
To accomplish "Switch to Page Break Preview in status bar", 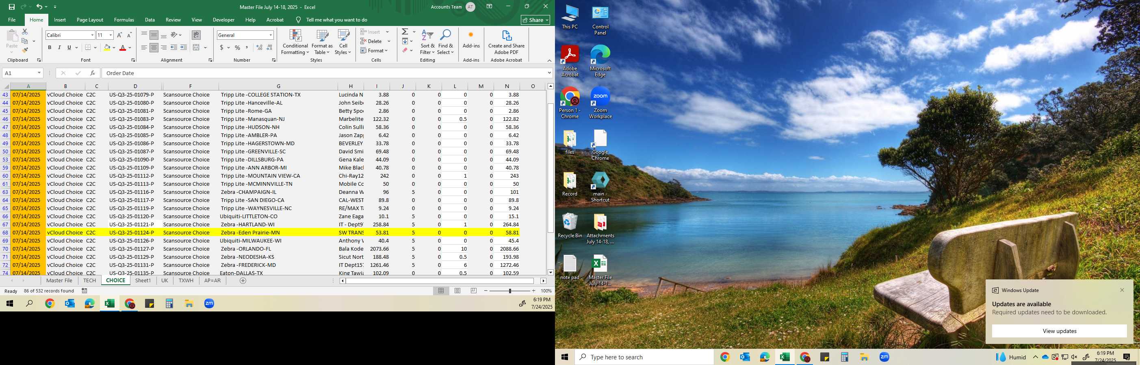I will (474, 291).
